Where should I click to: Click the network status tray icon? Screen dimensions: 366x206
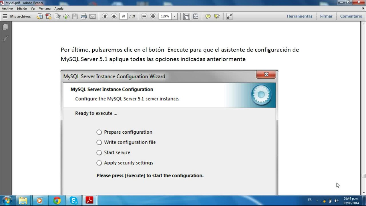pos(324,201)
